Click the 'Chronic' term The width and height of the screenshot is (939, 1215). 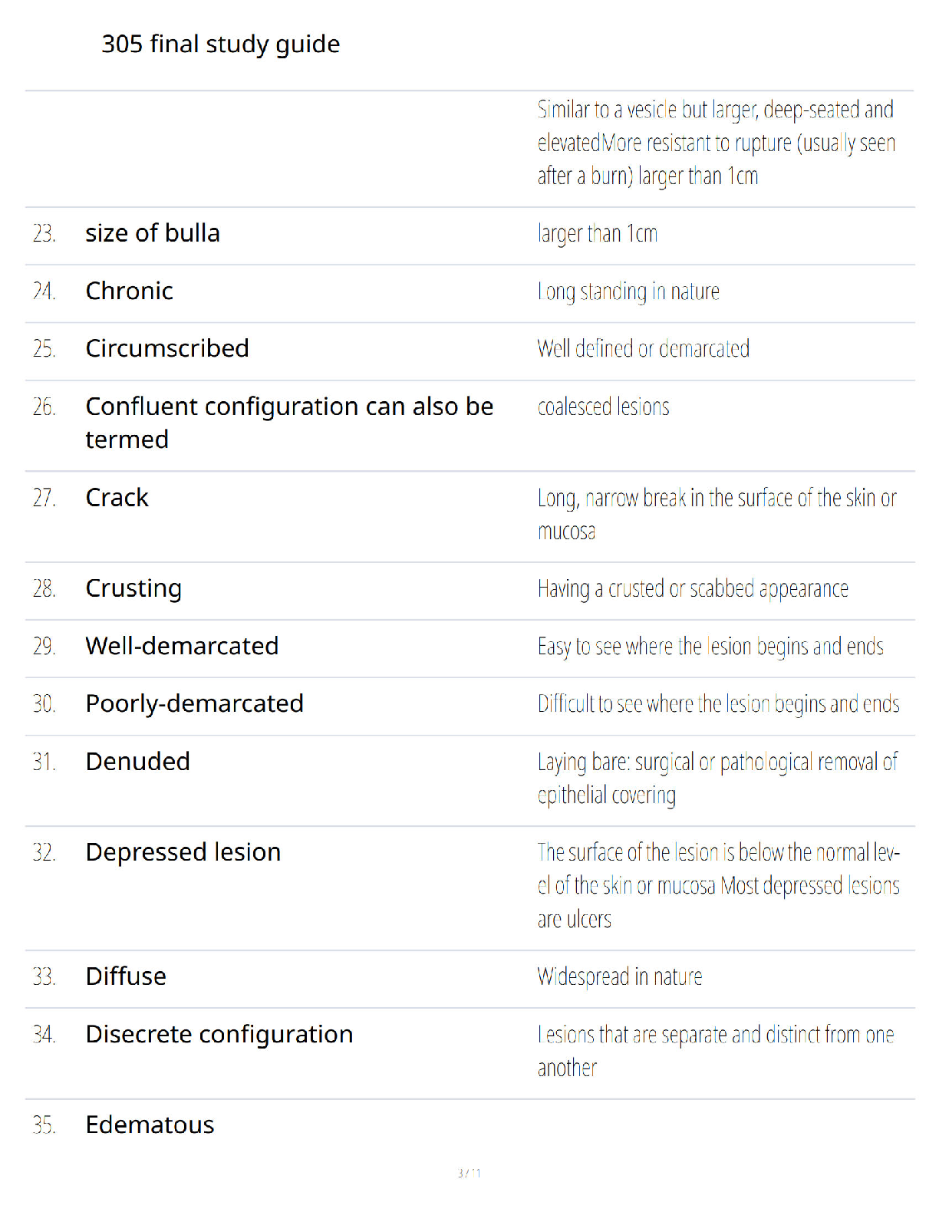coord(130,291)
